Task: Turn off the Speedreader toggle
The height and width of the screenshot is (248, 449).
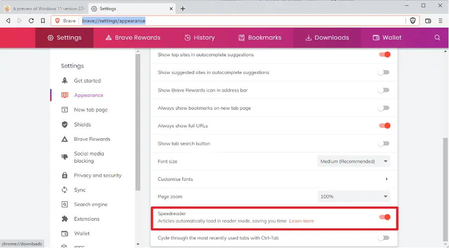Action: [x=384, y=217]
